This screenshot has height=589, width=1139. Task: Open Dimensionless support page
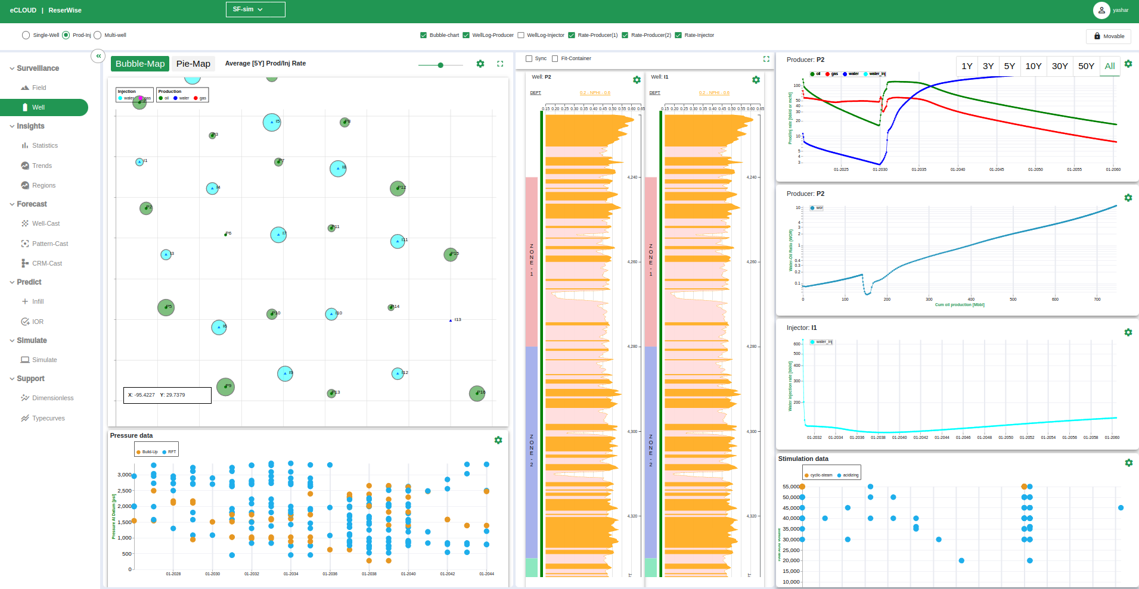[48, 398]
